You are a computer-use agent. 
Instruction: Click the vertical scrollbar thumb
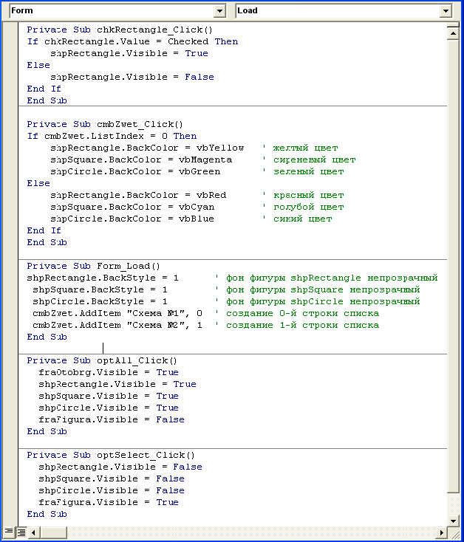pos(453,266)
